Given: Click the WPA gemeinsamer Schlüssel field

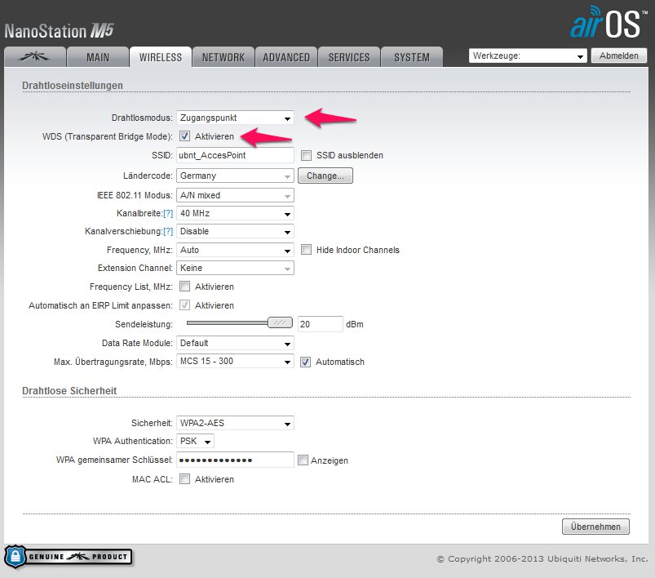Looking at the screenshot, I should (235, 460).
